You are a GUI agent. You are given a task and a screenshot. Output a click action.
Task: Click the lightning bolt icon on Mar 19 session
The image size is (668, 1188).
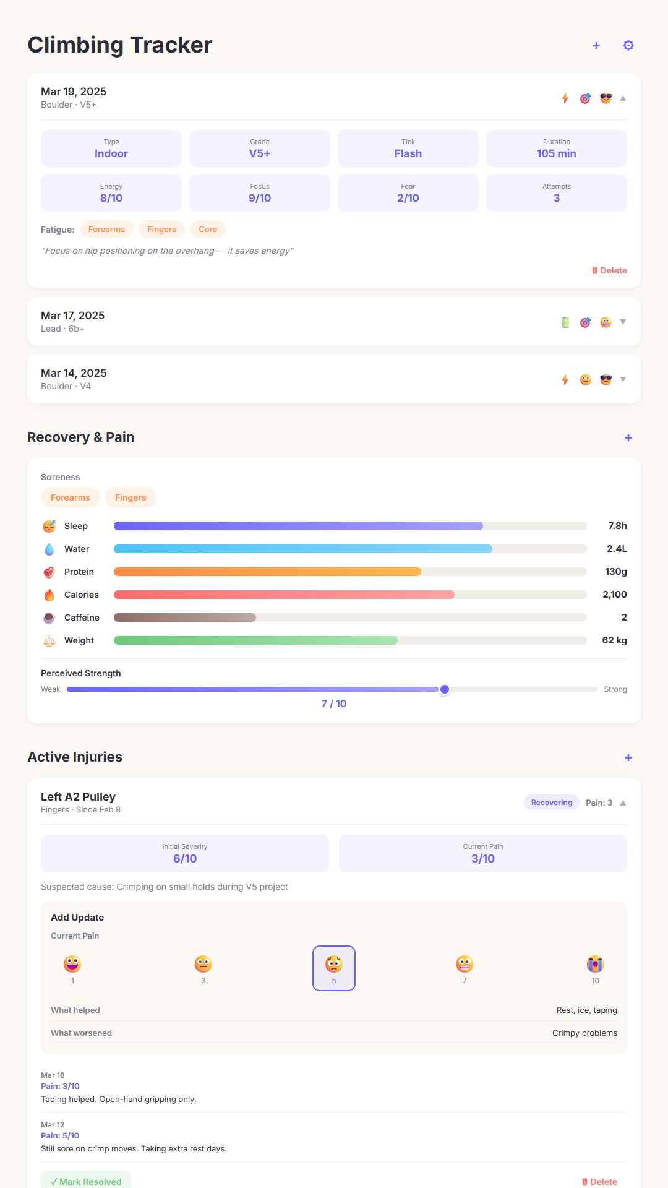[565, 98]
